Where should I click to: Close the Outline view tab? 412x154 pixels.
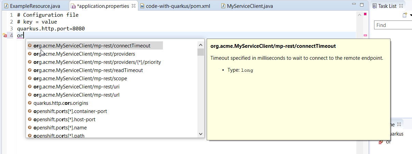pos(399,125)
